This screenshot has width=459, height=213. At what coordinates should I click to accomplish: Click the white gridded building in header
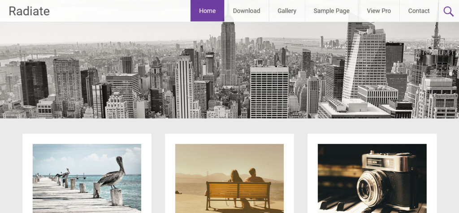269,92
